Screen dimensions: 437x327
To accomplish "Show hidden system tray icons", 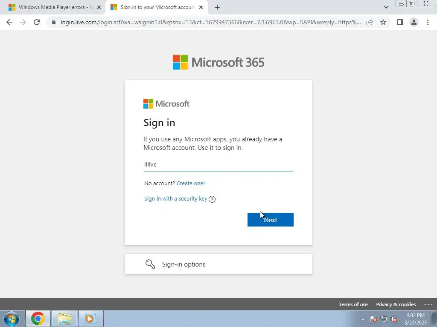I will pyautogui.click(x=363, y=319).
